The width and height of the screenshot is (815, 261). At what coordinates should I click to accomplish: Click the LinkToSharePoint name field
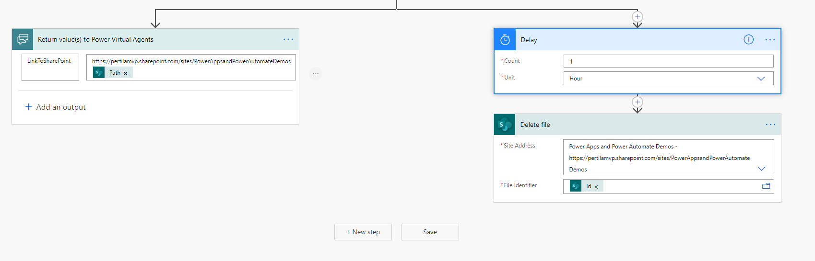[50, 67]
